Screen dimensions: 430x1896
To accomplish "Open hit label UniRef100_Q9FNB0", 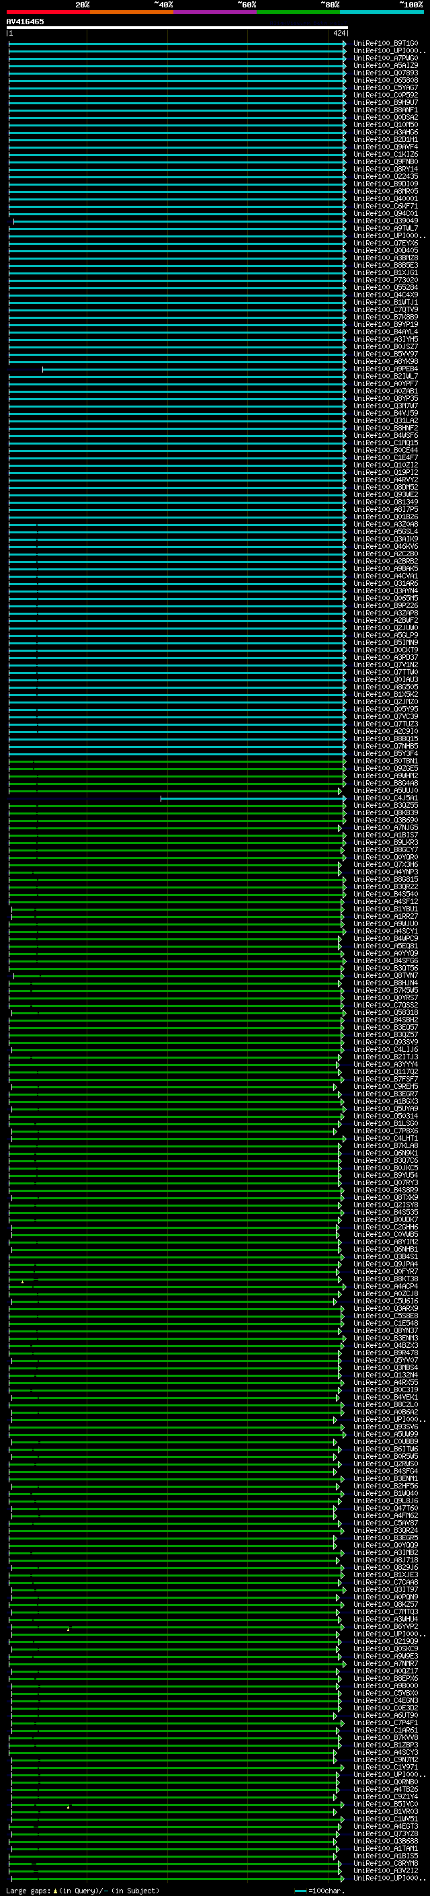I will (386, 161).
